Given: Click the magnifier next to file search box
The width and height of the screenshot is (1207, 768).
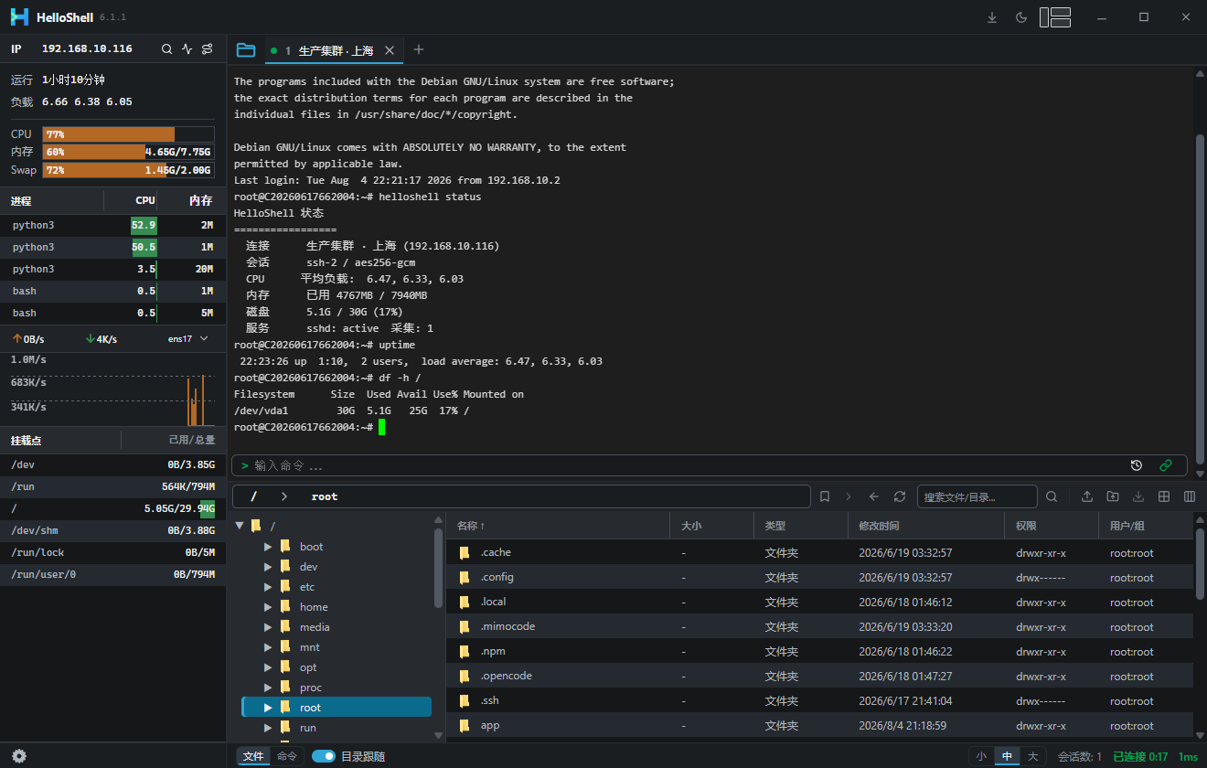Looking at the screenshot, I should pyautogui.click(x=1052, y=496).
